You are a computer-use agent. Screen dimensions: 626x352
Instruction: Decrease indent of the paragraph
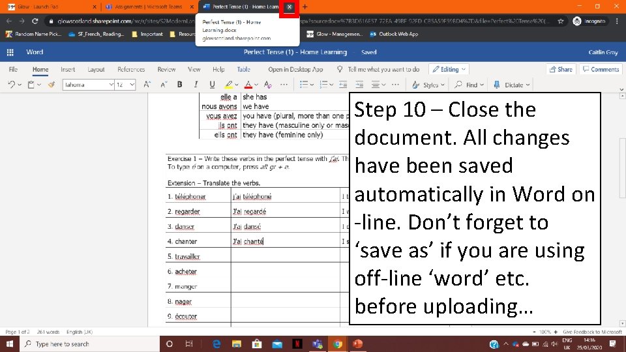tap(343, 85)
